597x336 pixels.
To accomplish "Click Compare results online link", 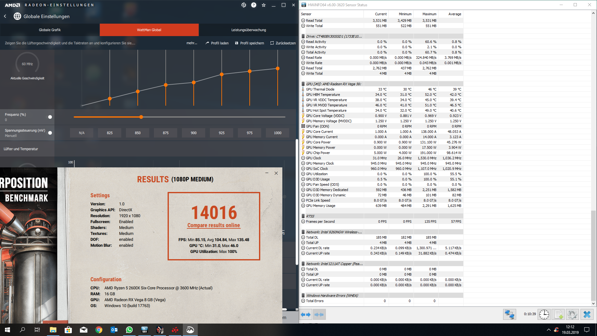I will [214, 225].
